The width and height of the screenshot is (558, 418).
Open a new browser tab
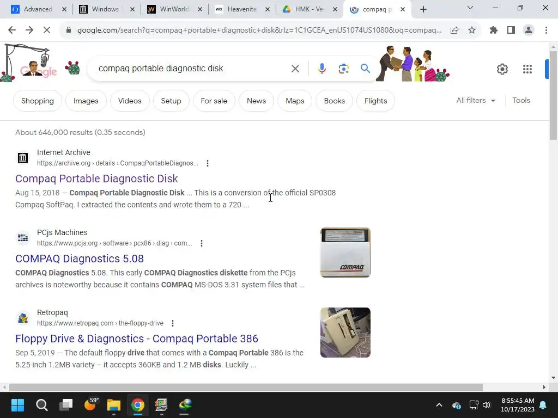(423, 10)
